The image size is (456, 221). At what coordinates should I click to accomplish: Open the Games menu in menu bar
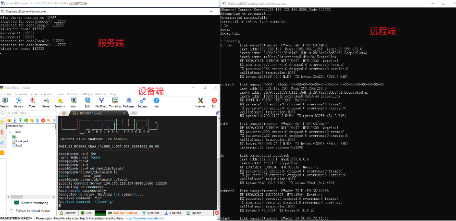pos(72,94)
